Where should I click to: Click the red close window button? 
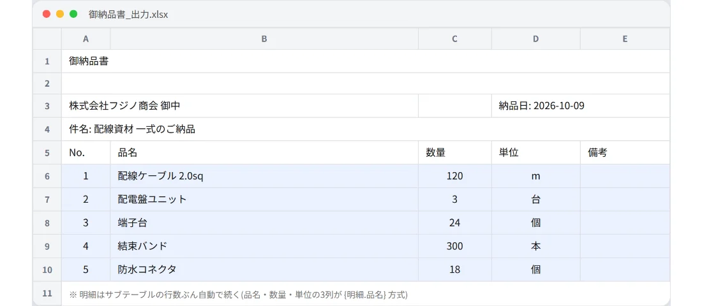[x=46, y=14]
